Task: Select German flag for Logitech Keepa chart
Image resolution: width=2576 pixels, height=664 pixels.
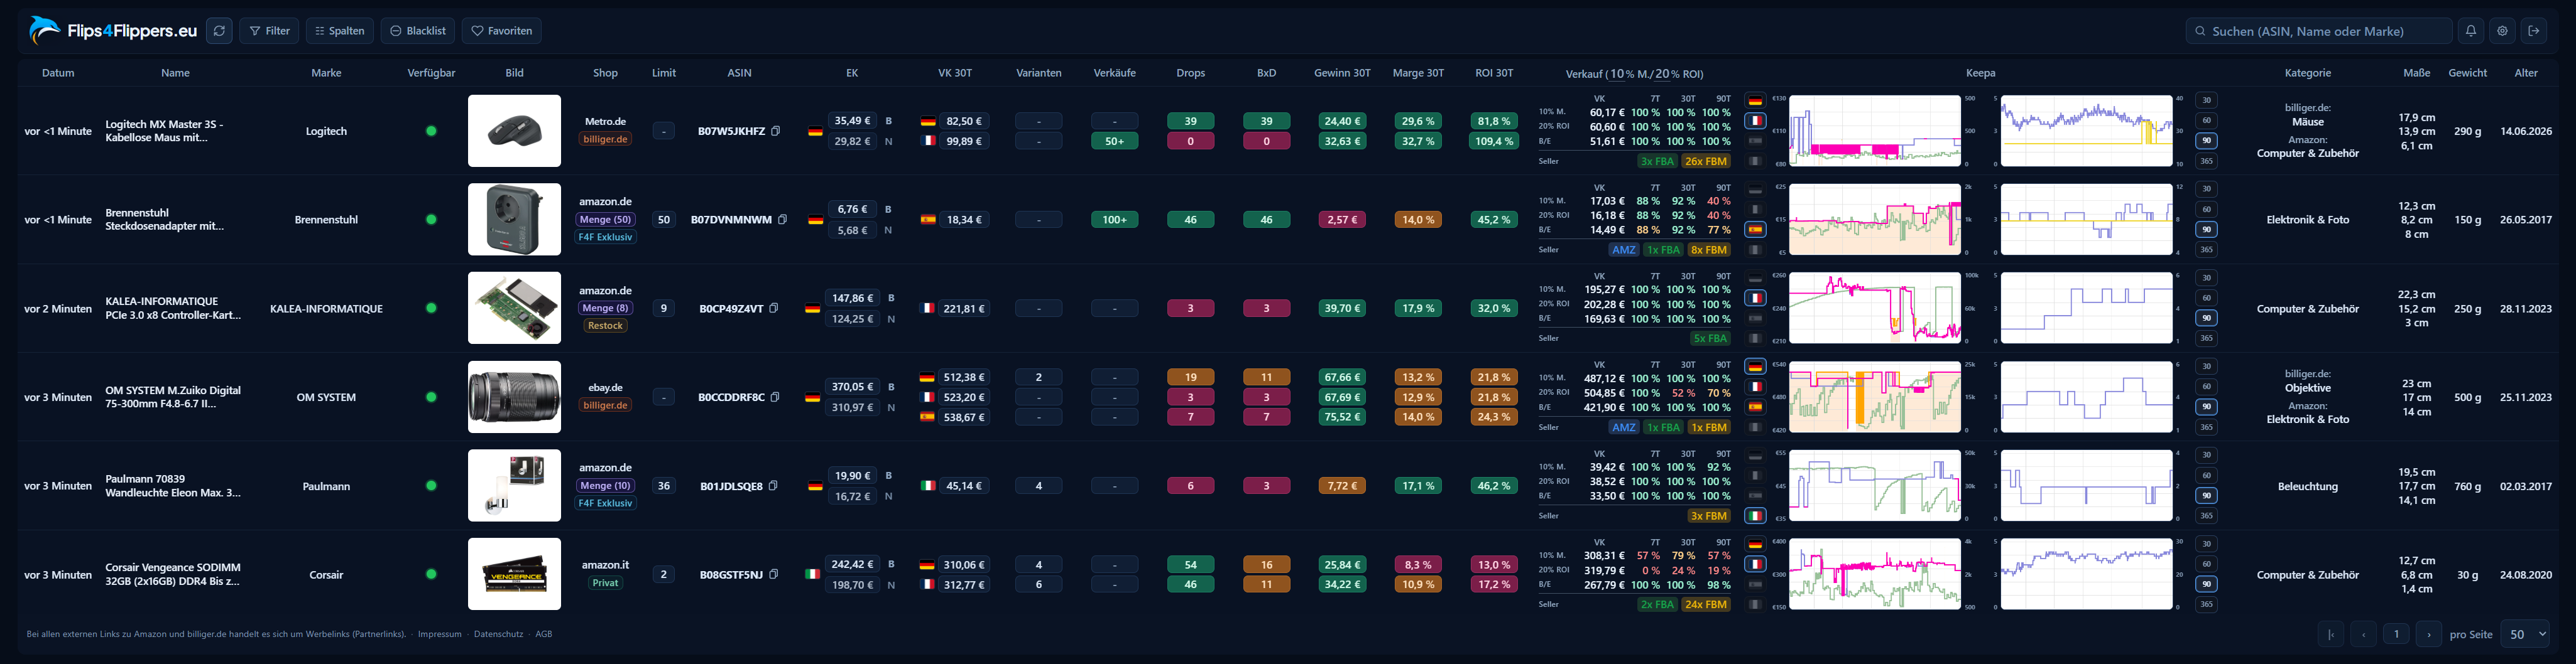Action: (x=1755, y=101)
